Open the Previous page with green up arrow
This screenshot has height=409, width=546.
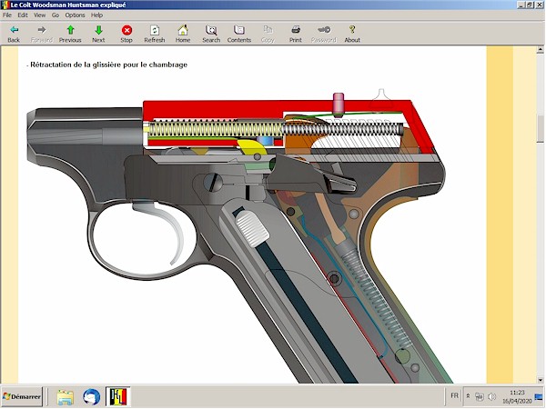pyautogui.click(x=70, y=34)
